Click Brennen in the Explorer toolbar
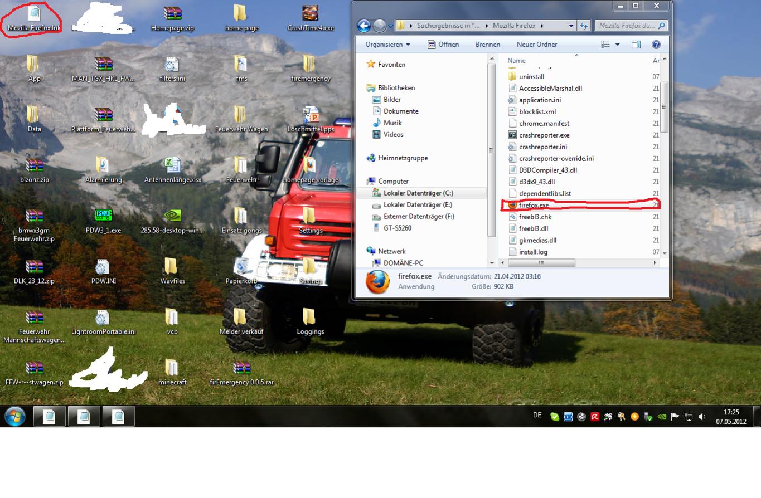Viewport: 761px width, 498px height. point(488,45)
